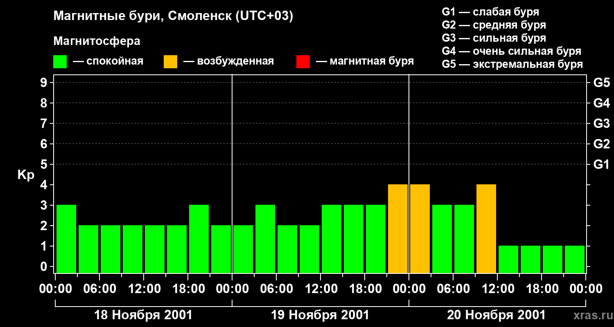The height and width of the screenshot is (327, 614).
Task: Select the last orange bar before 12:00 on 20 Ноября
Action: pyautogui.click(x=486, y=228)
